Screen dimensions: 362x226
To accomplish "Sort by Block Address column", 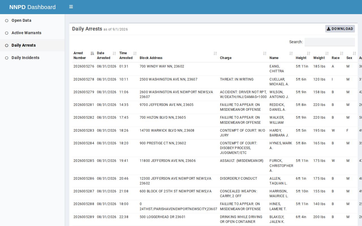I will tap(178, 55).
